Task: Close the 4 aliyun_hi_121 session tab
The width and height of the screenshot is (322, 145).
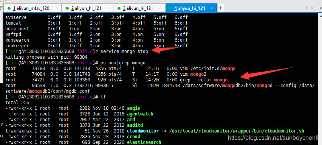Action: (x=212, y=8)
